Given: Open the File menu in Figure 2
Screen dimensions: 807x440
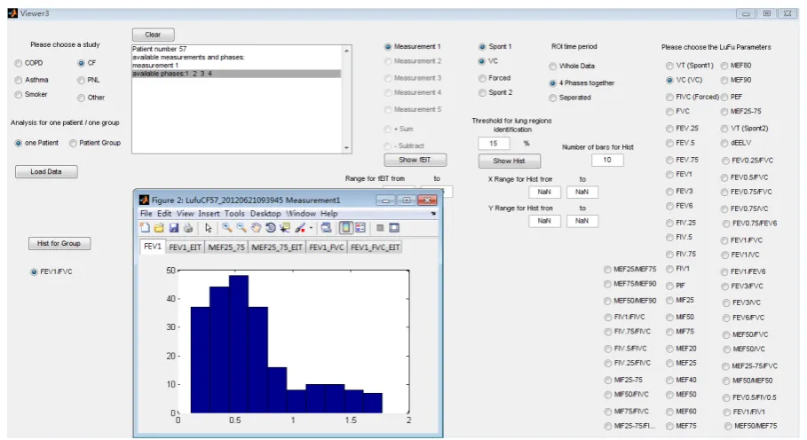Looking at the screenshot, I should coord(146,213).
